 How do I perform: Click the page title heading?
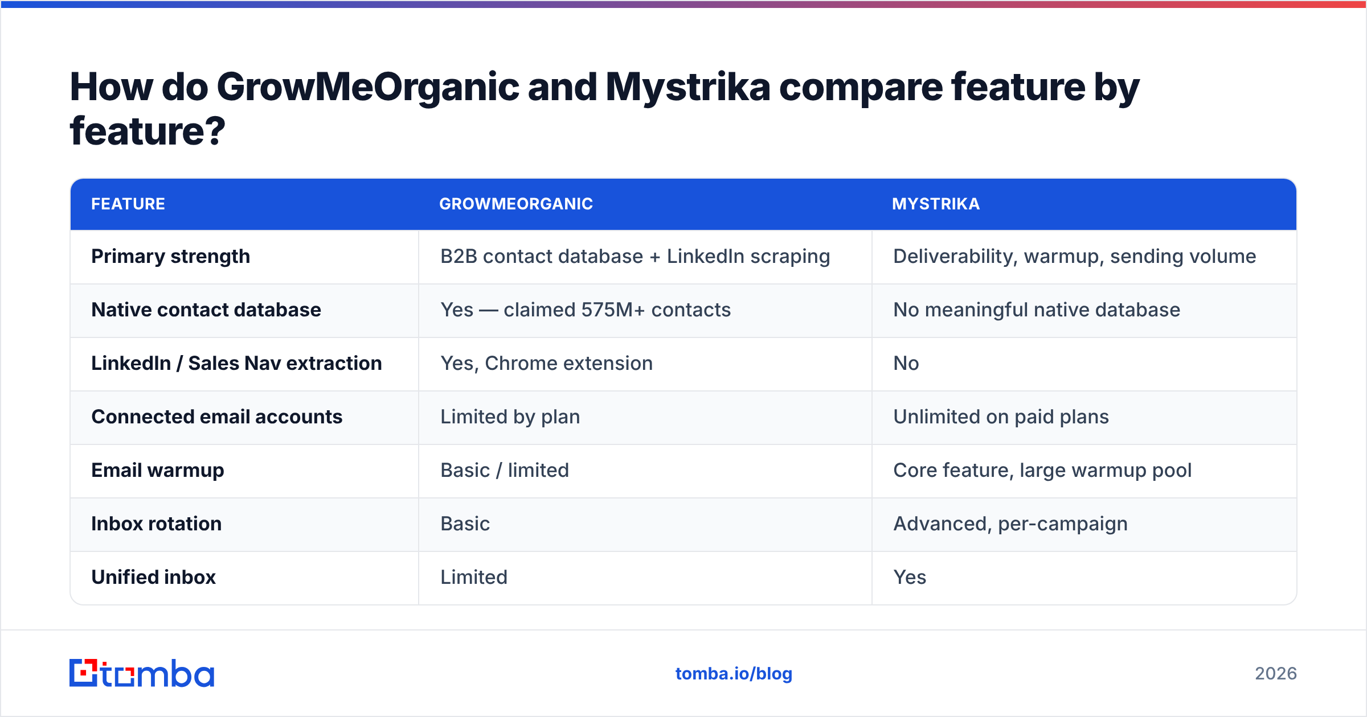(x=604, y=109)
